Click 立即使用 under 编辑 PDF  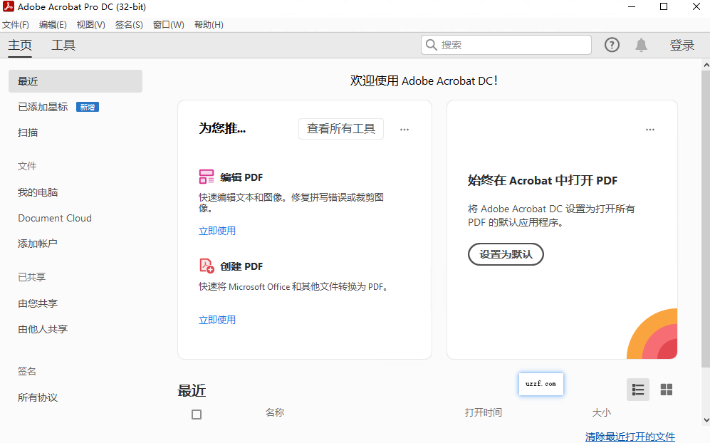point(217,231)
